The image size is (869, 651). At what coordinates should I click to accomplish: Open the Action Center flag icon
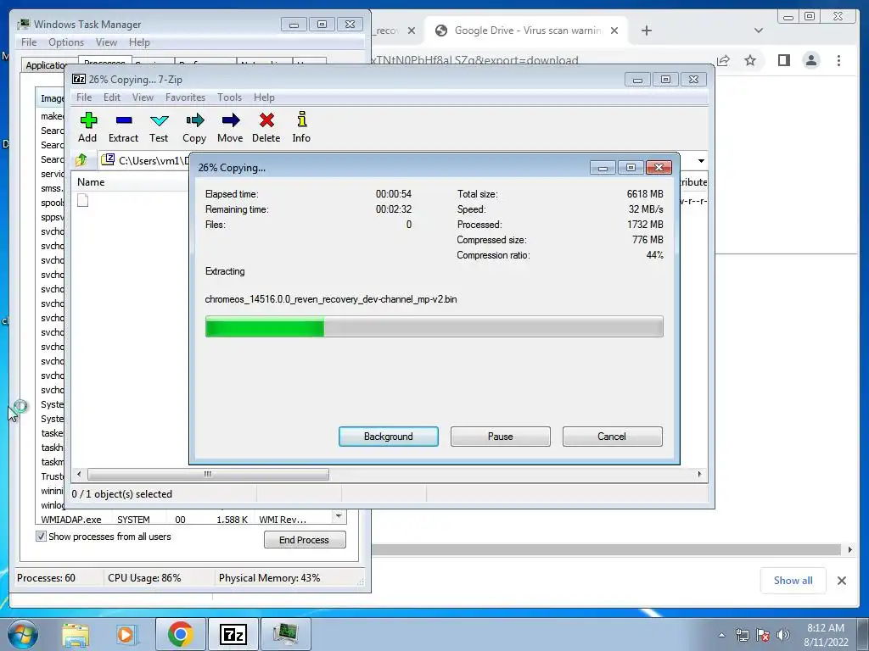pyautogui.click(x=763, y=635)
